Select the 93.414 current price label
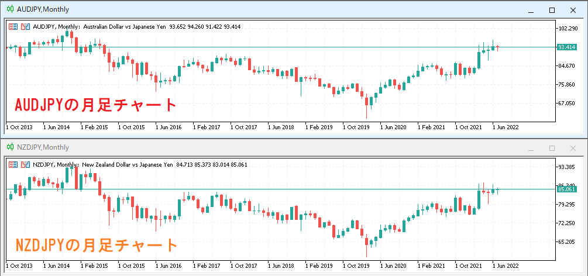 [x=566, y=47]
